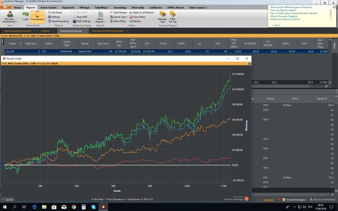
Task: Close the Position report tab
Action: coord(54,31)
